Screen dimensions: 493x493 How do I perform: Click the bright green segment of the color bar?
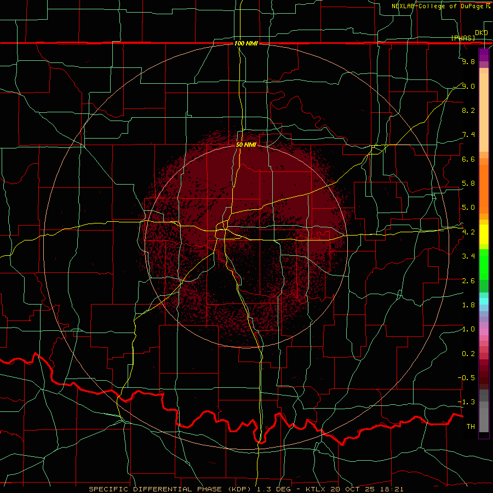[x=484, y=265]
